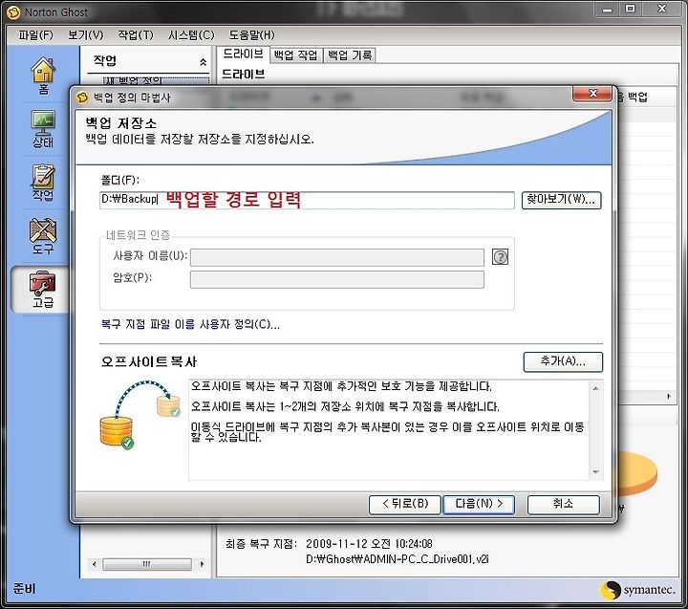
Task: Switch to the 백업 작업 tab
Action: pos(295,55)
